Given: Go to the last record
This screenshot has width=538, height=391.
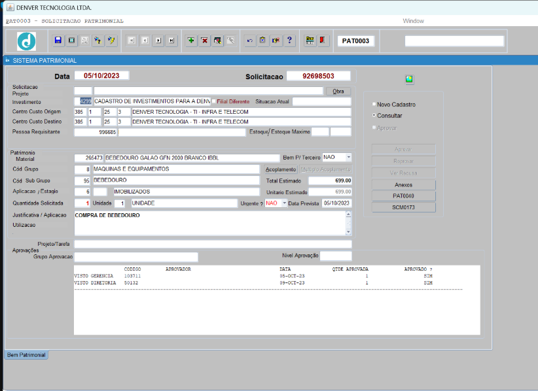Looking at the screenshot, I should [171, 41].
